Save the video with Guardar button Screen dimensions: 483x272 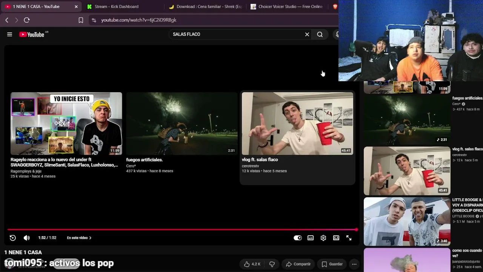tap(332, 264)
